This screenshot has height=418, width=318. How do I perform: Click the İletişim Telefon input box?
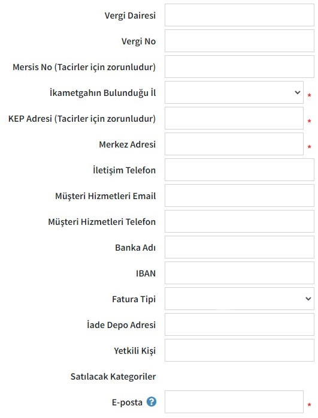tap(239, 170)
